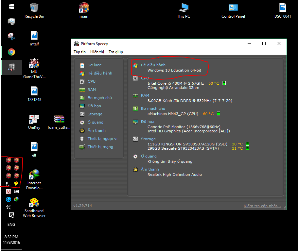Open the Sơ lược summary section in sidebar
The height and width of the screenshot is (251, 298).
[95, 65]
